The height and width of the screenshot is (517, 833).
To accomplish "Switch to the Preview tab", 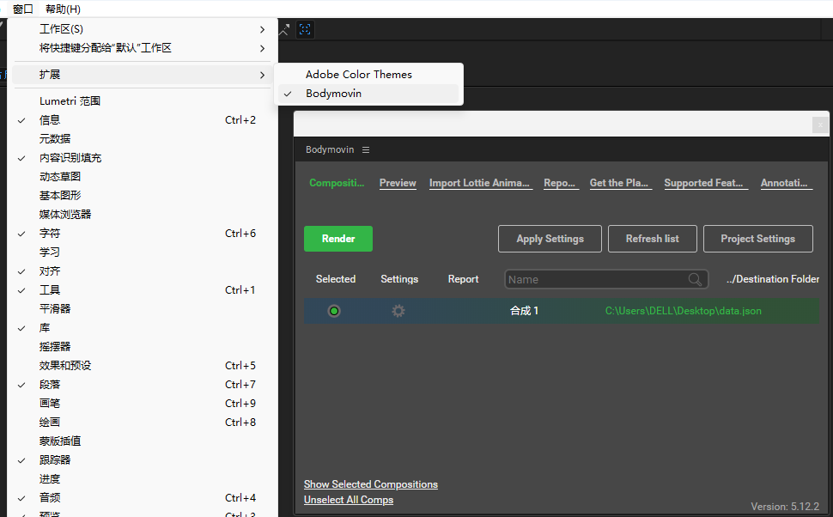I will point(398,183).
